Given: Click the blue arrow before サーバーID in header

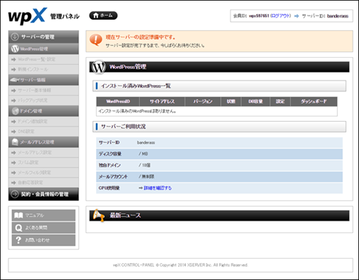Looking at the screenshot, I should 297,16.
